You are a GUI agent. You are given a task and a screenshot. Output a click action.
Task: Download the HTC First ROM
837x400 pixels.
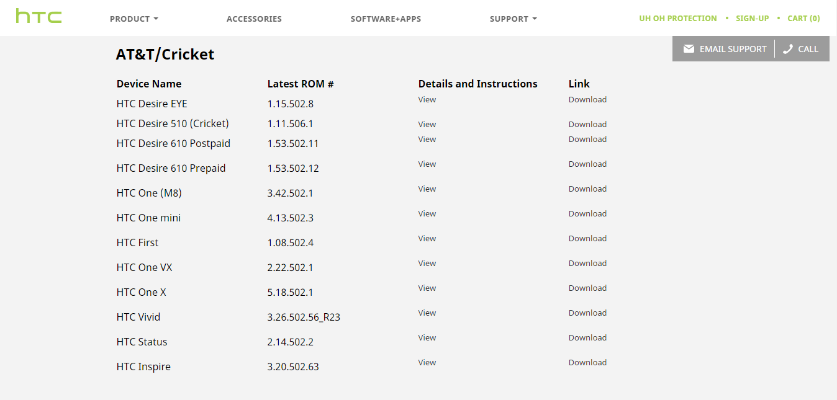click(587, 238)
